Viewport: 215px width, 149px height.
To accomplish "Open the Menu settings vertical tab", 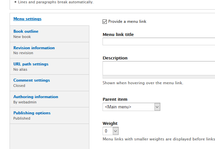I will (x=27, y=19).
